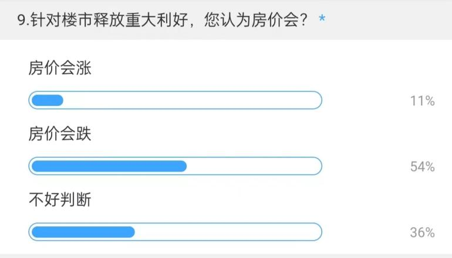The image size is (452, 258).
Task: Click the right end of the 房价会跌 bar
Action: (317, 166)
